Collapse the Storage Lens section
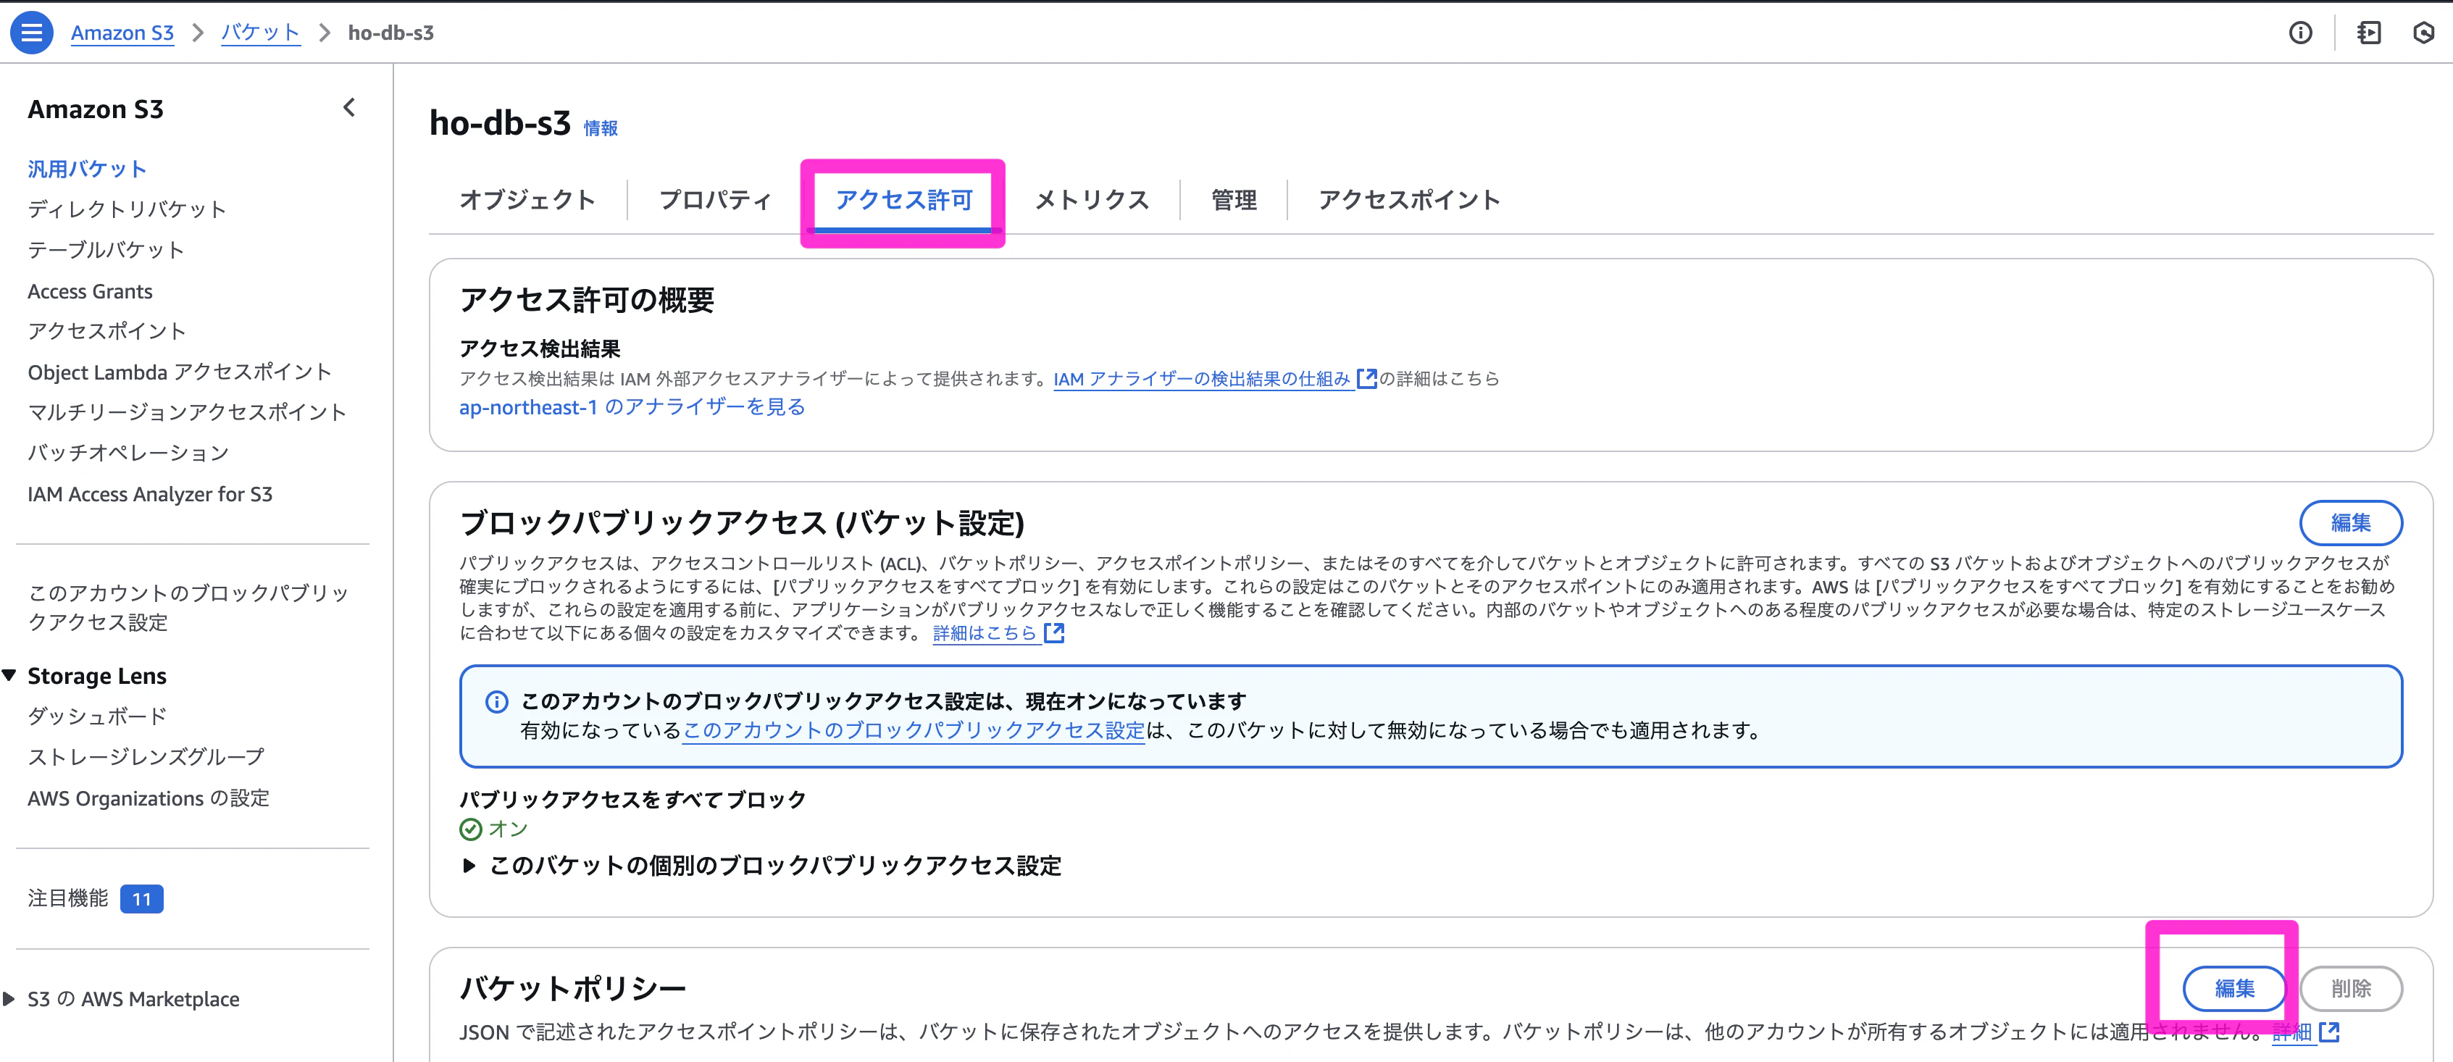The height and width of the screenshot is (1062, 2453). coord(9,677)
